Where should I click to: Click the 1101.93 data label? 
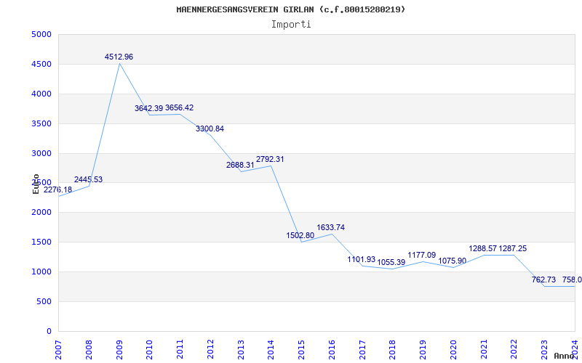click(361, 259)
